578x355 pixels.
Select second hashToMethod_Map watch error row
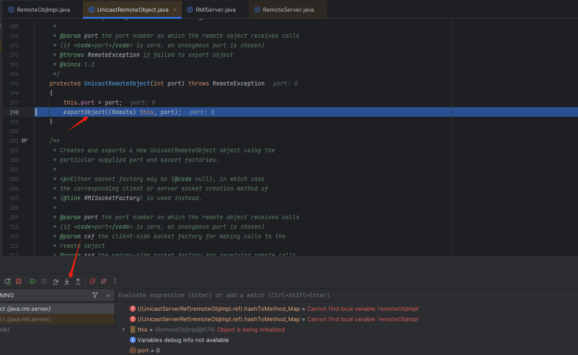pos(346,319)
